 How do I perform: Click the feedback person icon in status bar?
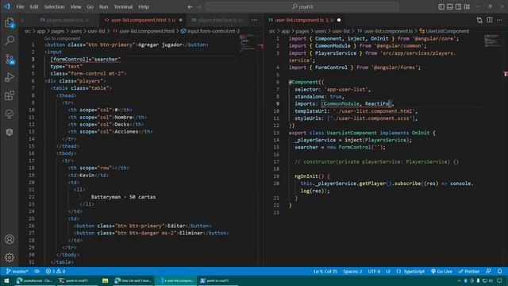tap(488, 272)
